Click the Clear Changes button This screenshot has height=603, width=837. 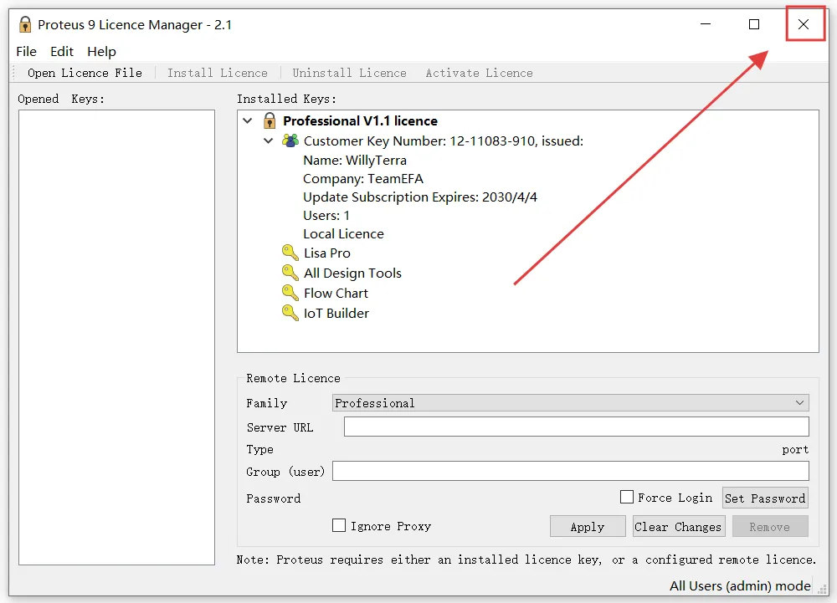(679, 527)
